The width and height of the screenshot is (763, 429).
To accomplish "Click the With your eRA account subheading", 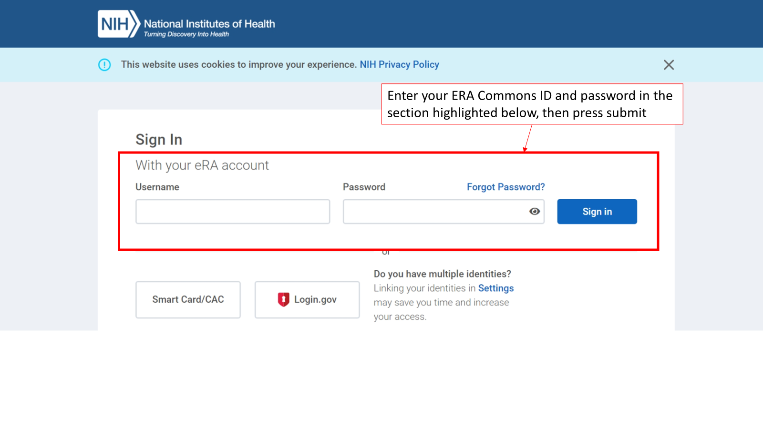I will (x=202, y=165).
